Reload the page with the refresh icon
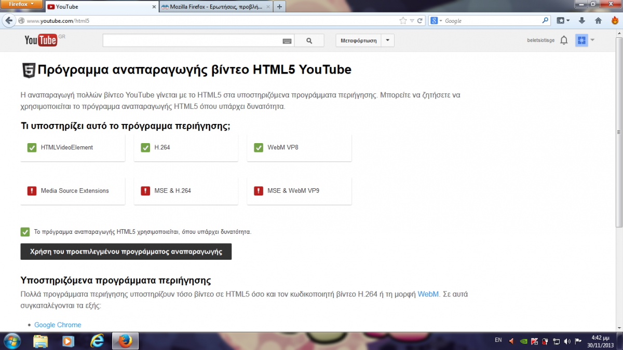The width and height of the screenshot is (623, 350). pos(420,21)
